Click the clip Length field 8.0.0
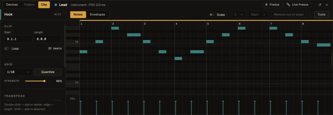The width and height of the screenshot is (333, 115). pos(48,39)
